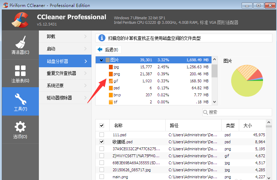
Task: Sort by the 路径 column header
Action: (193, 125)
